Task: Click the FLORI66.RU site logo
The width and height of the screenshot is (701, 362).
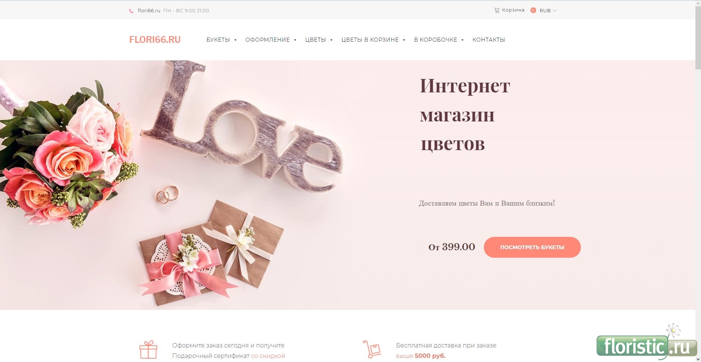Action: tap(155, 40)
